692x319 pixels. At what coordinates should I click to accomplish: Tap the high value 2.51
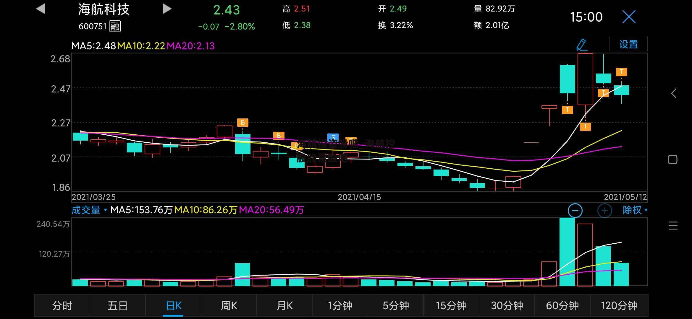pos(302,9)
